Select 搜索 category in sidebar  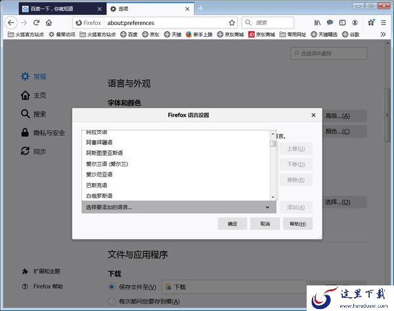point(33,114)
